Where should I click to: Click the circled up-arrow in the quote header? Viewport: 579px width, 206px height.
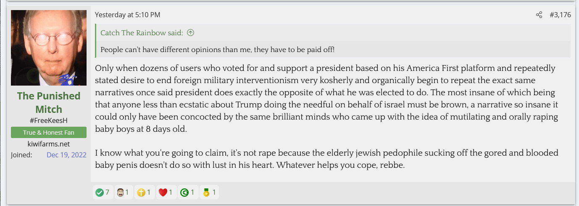tap(190, 33)
